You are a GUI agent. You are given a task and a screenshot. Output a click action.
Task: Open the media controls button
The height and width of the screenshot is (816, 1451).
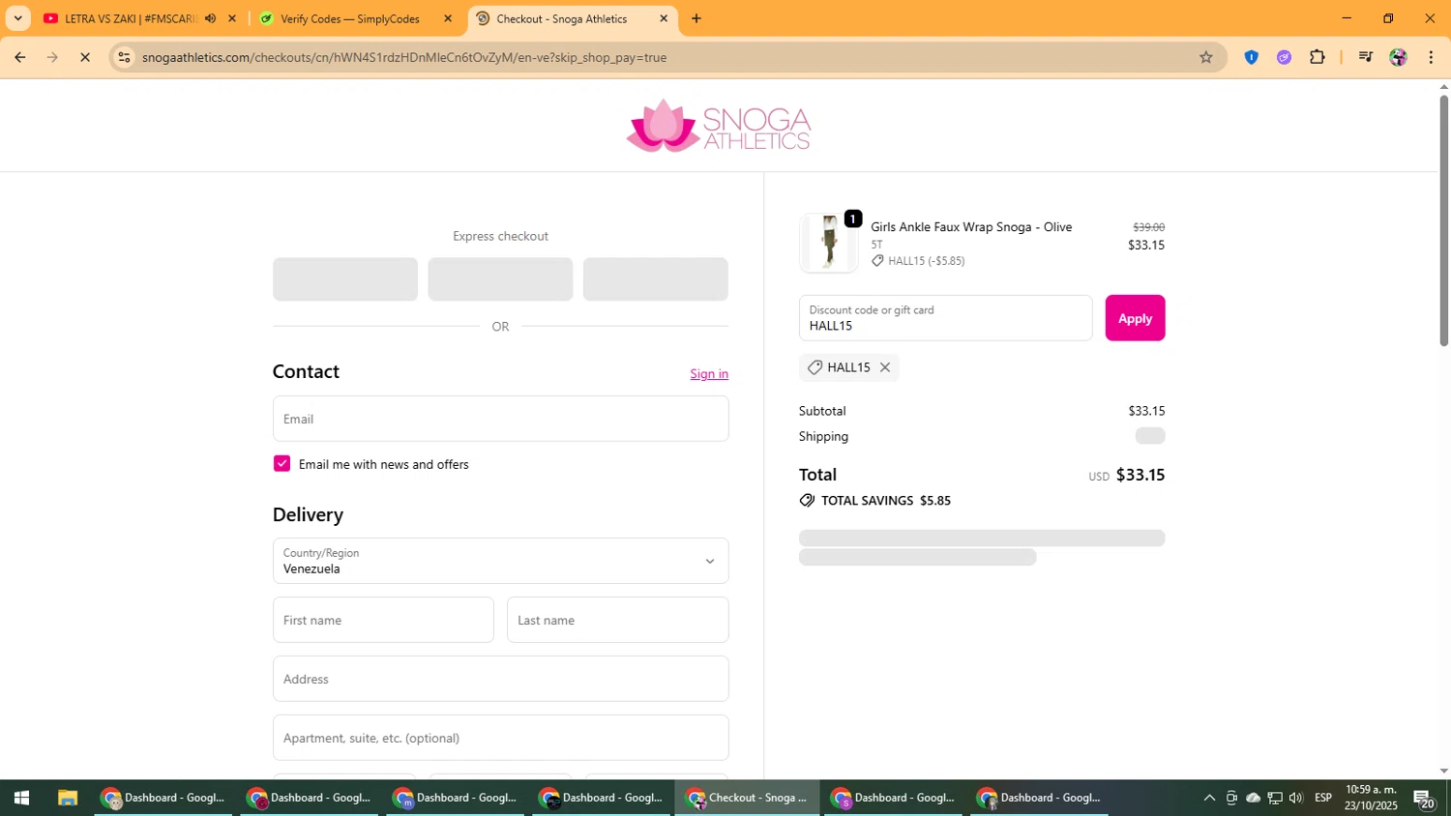pyautogui.click(x=1365, y=57)
